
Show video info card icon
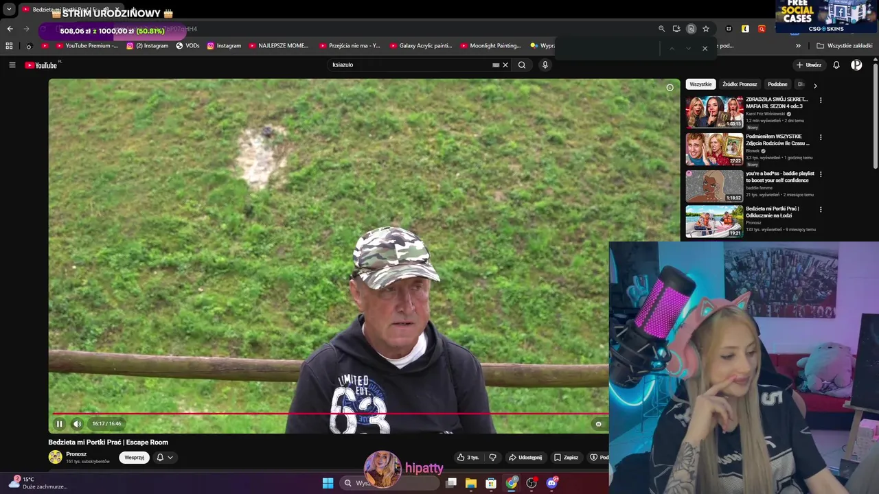coord(670,87)
